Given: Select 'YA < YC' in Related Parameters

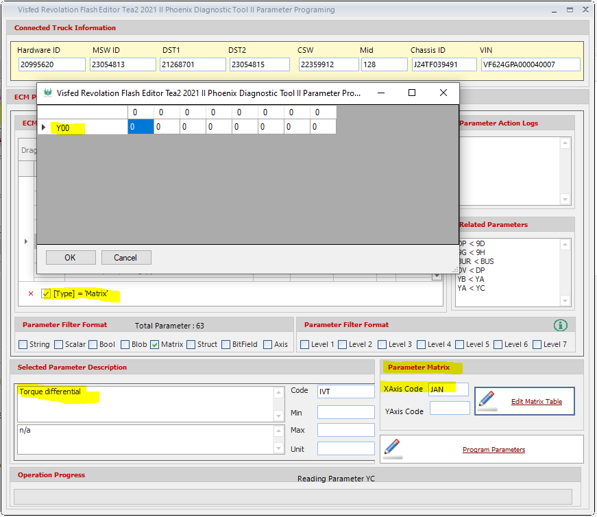Looking at the screenshot, I should [472, 289].
